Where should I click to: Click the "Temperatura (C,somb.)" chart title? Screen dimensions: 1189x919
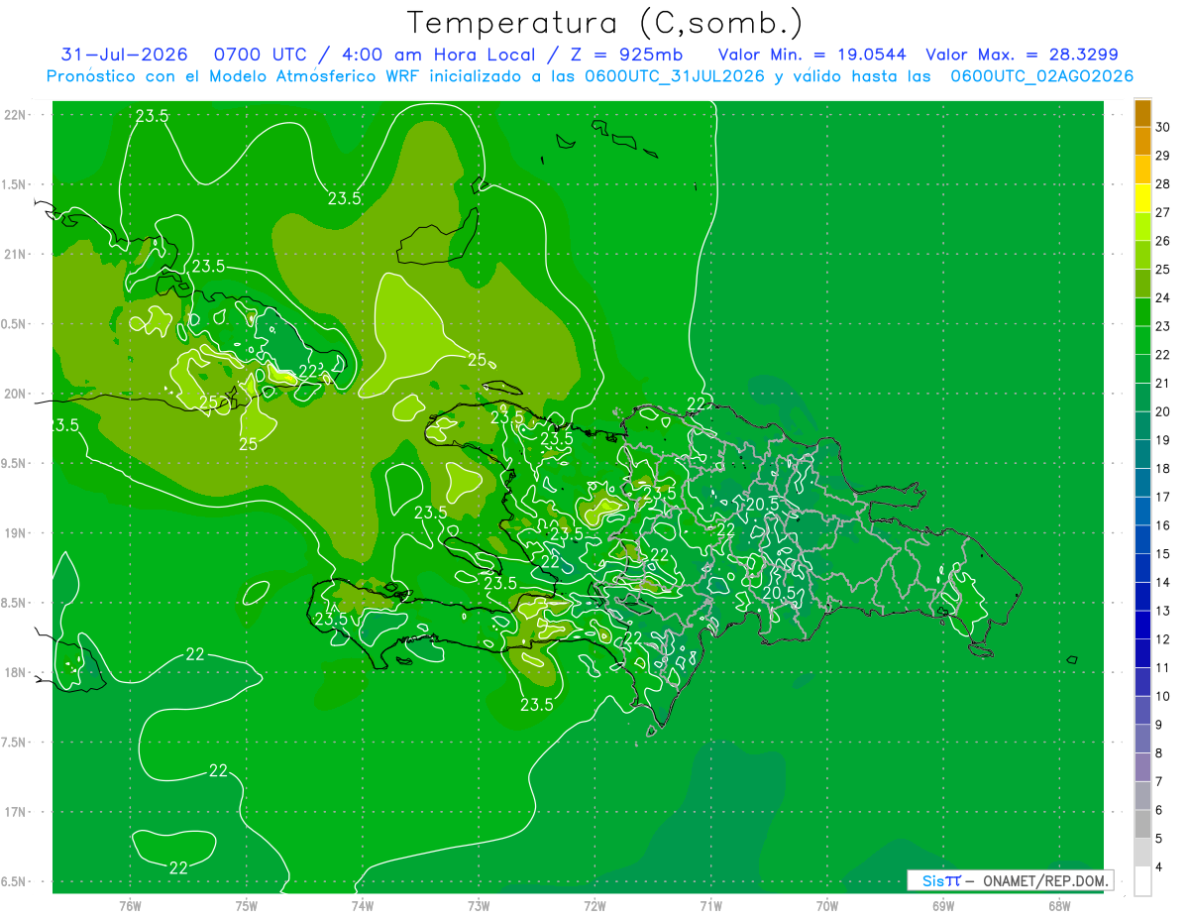pyautogui.click(x=604, y=23)
